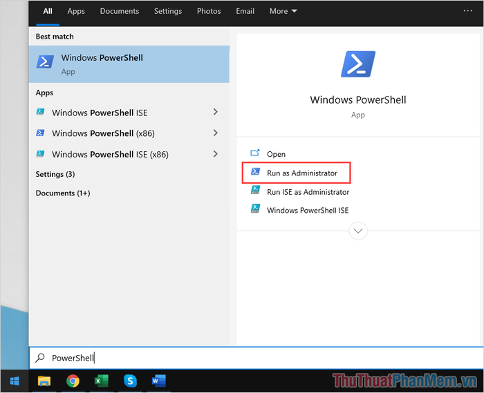Open Word from the taskbar
The height and width of the screenshot is (393, 484).
158,381
